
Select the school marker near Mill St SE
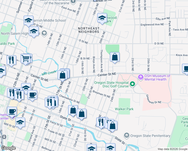click(20, 123)
